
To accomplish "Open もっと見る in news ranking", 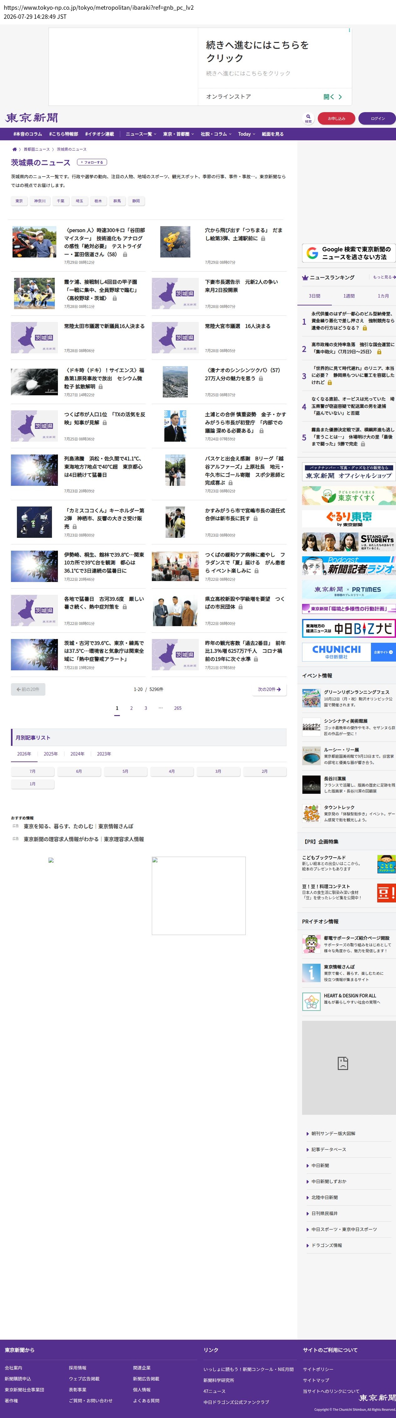I will 384,277.
